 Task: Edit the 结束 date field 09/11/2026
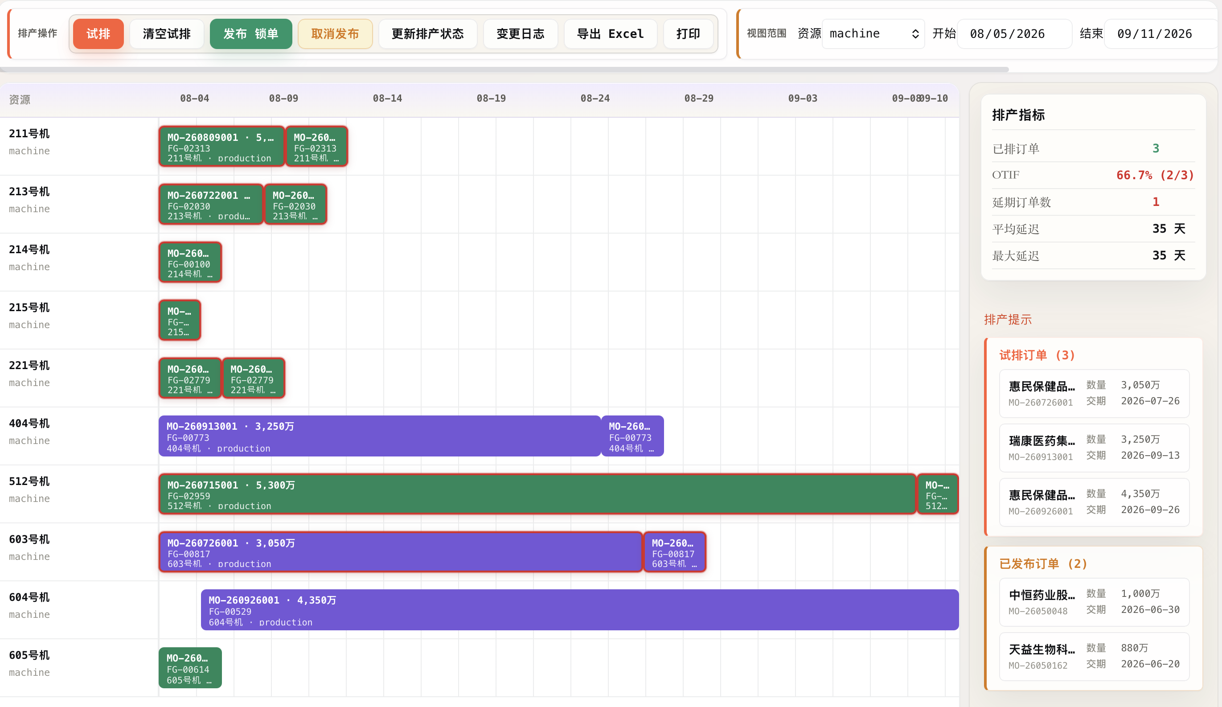[1162, 34]
